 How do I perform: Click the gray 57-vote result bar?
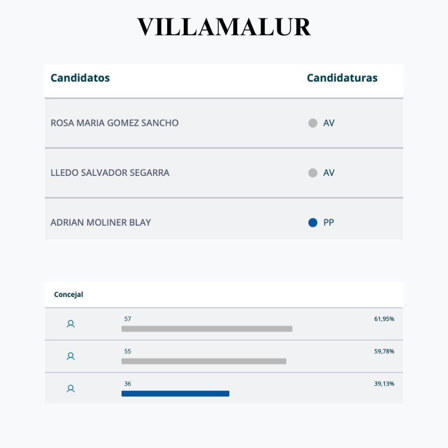pos(206,329)
